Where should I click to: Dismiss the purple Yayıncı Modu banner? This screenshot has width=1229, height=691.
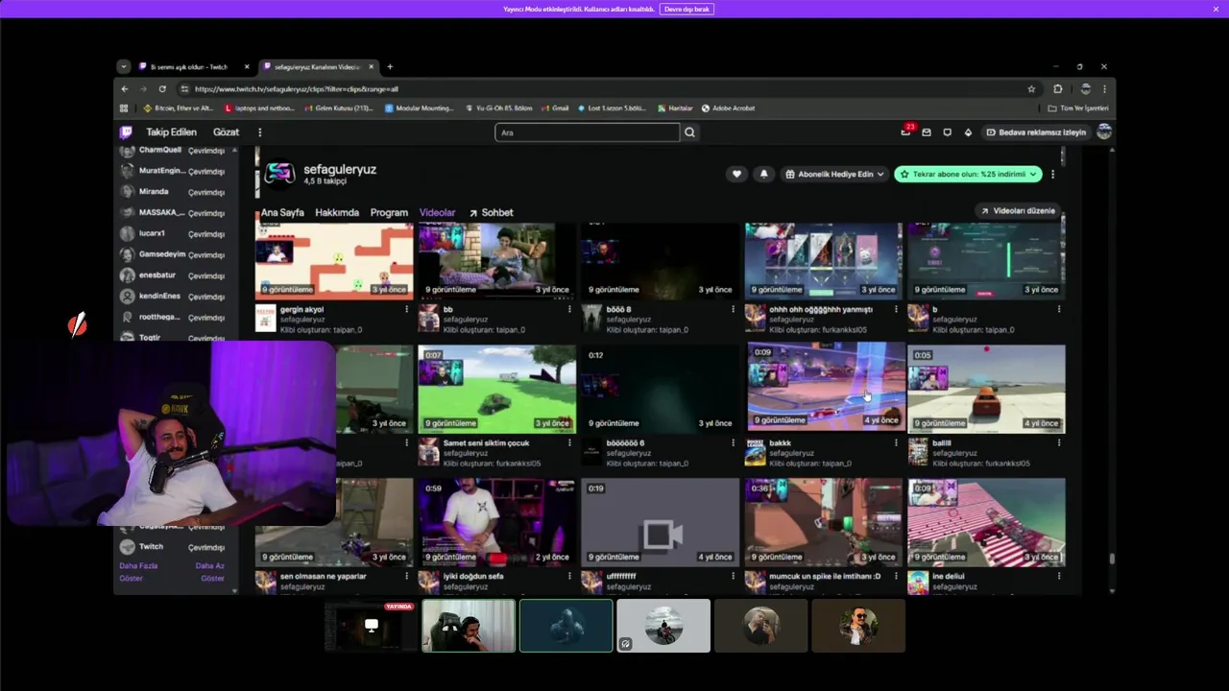point(1216,9)
